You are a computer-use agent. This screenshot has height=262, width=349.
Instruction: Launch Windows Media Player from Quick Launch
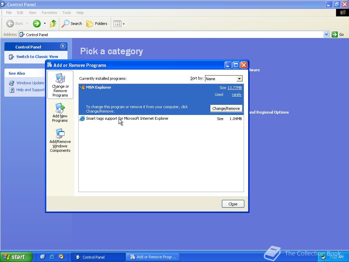(x=61, y=257)
